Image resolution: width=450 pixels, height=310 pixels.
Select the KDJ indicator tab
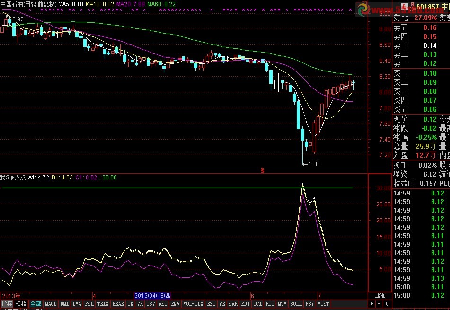click(x=246, y=304)
